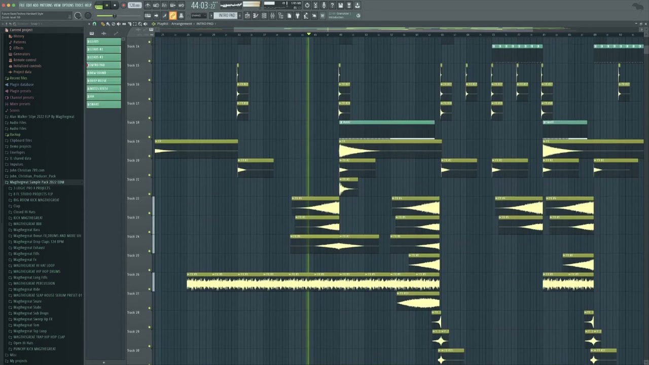Open the Patterns item under Current project
Screen dimensions: 649x365
click(20, 42)
